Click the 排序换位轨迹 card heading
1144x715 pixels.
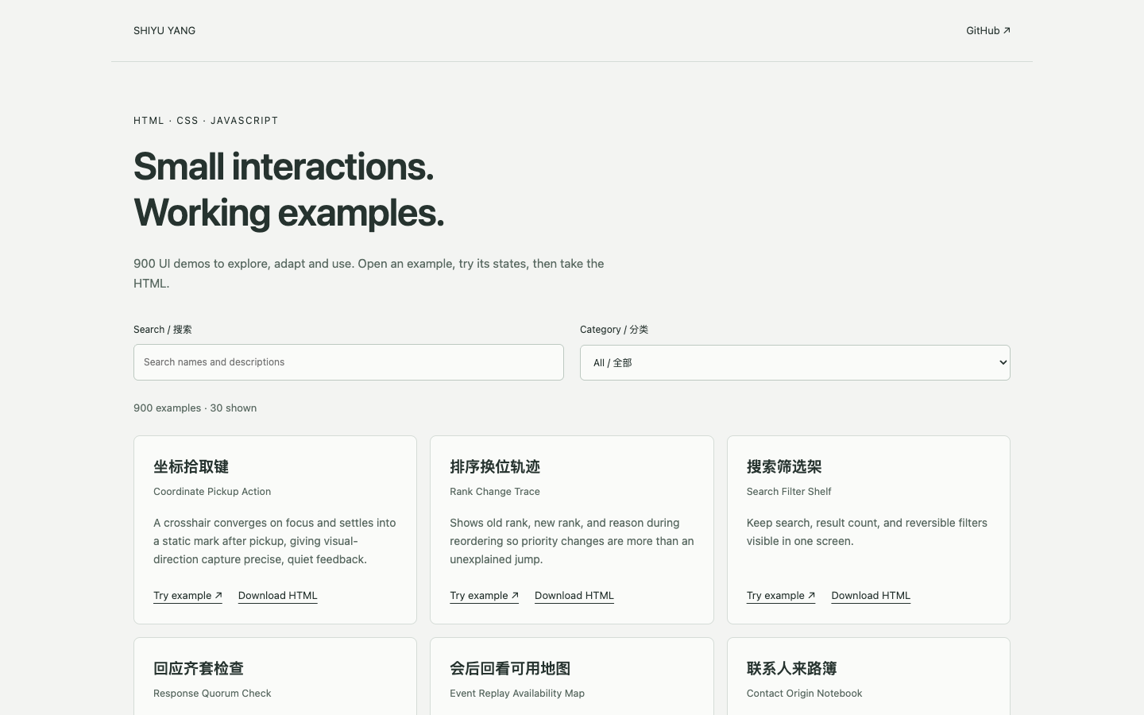click(495, 467)
